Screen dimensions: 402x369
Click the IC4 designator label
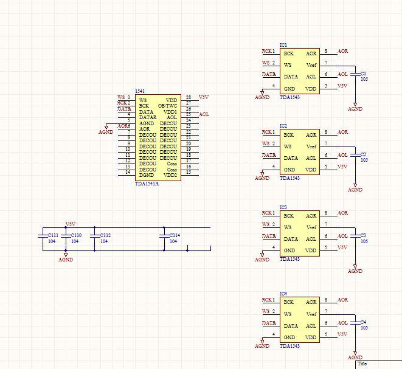(x=283, y=294)
